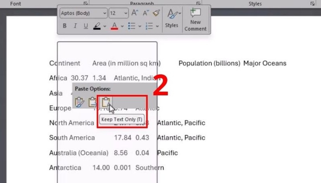Click the "Major Oceans" header text
Viewport: 321px width, 183px height.
click(265, 63)
